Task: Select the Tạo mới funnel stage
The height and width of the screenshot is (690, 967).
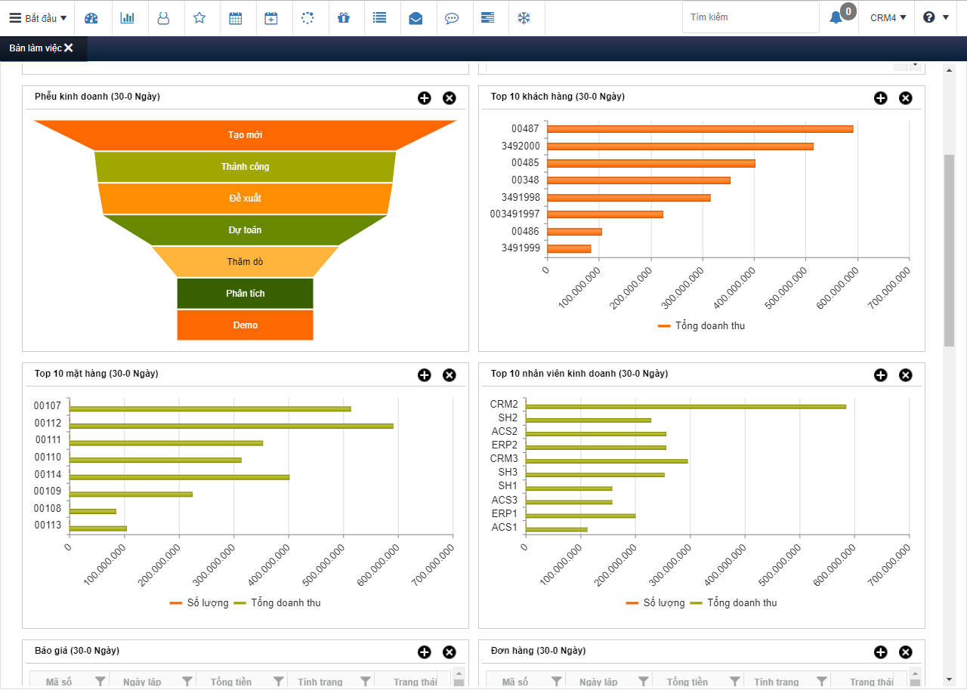Action: click(x=246, y=135)
